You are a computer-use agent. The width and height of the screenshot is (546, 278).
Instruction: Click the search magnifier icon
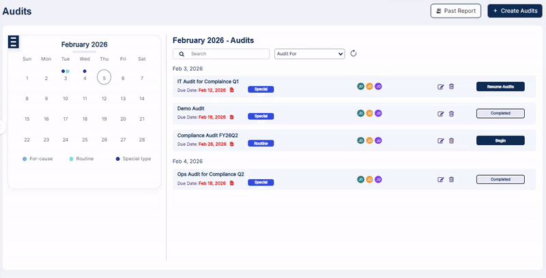182,54
